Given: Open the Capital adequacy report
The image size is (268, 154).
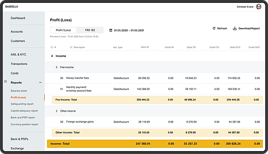Looking at the screenshot, I should pyautogui.click(x=24, y=111).
